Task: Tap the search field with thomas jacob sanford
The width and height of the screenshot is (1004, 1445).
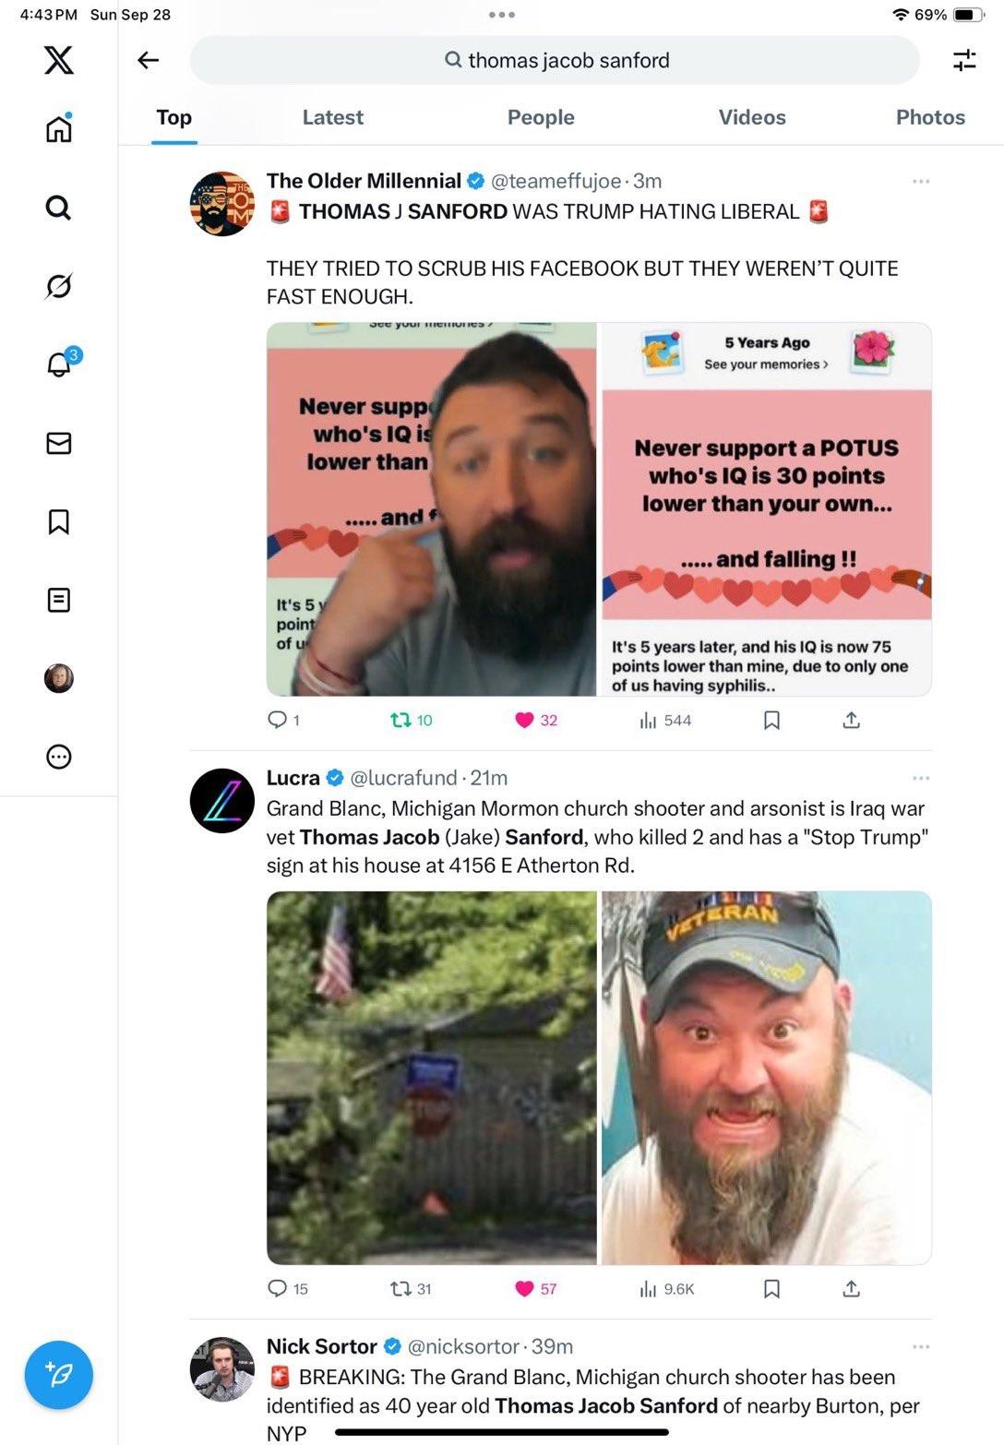Action: (x=555, y=60)
